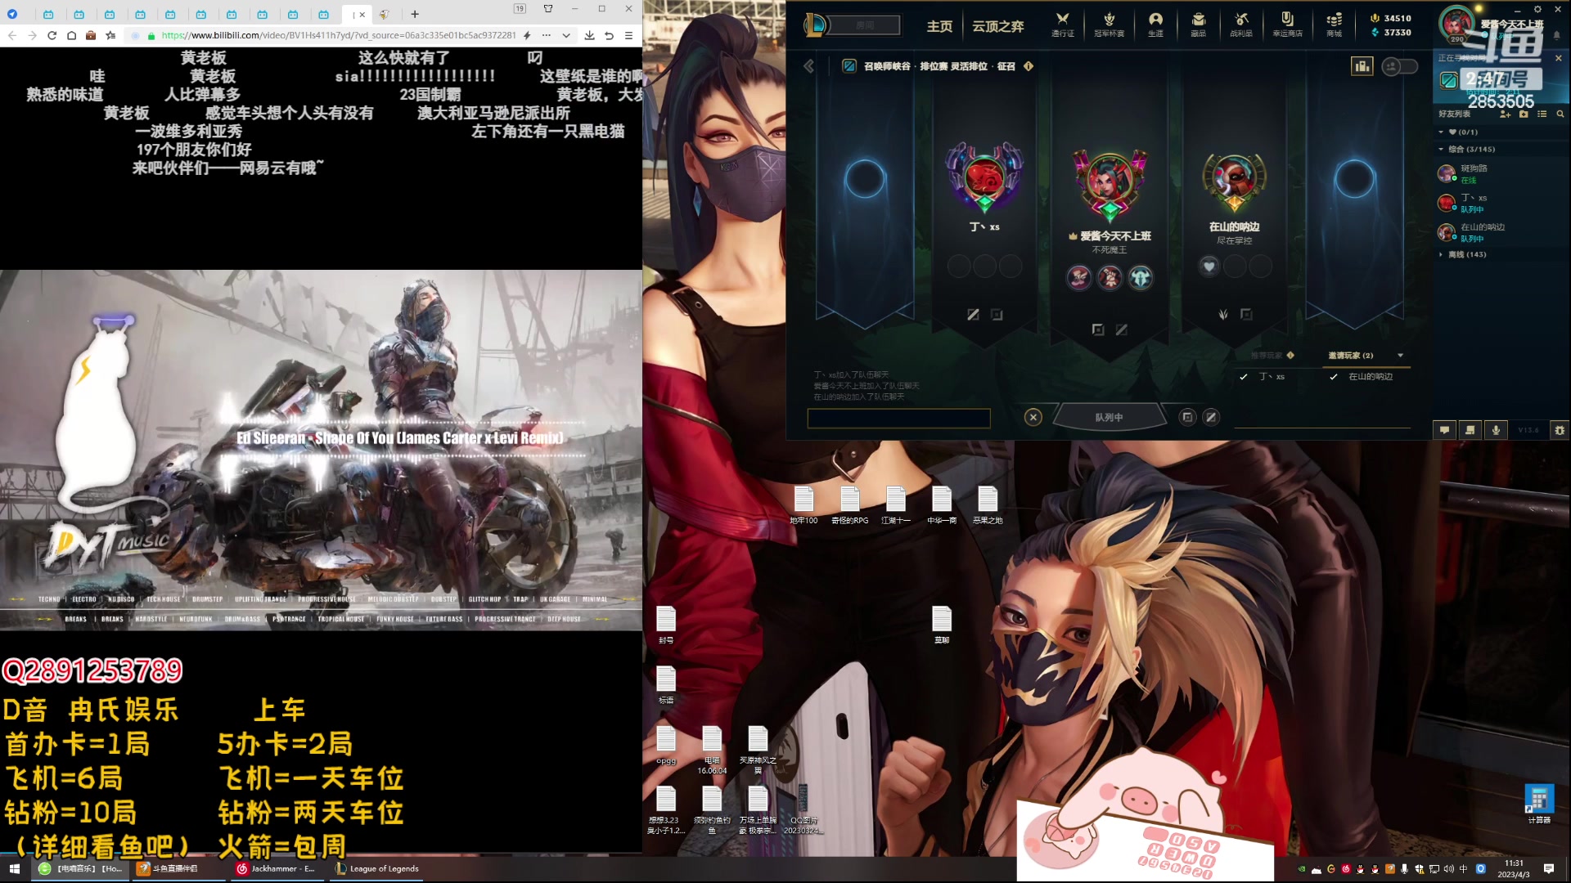Click the first position icon under 丁丶xs banner
The image size is (1571, 883).
973,315
